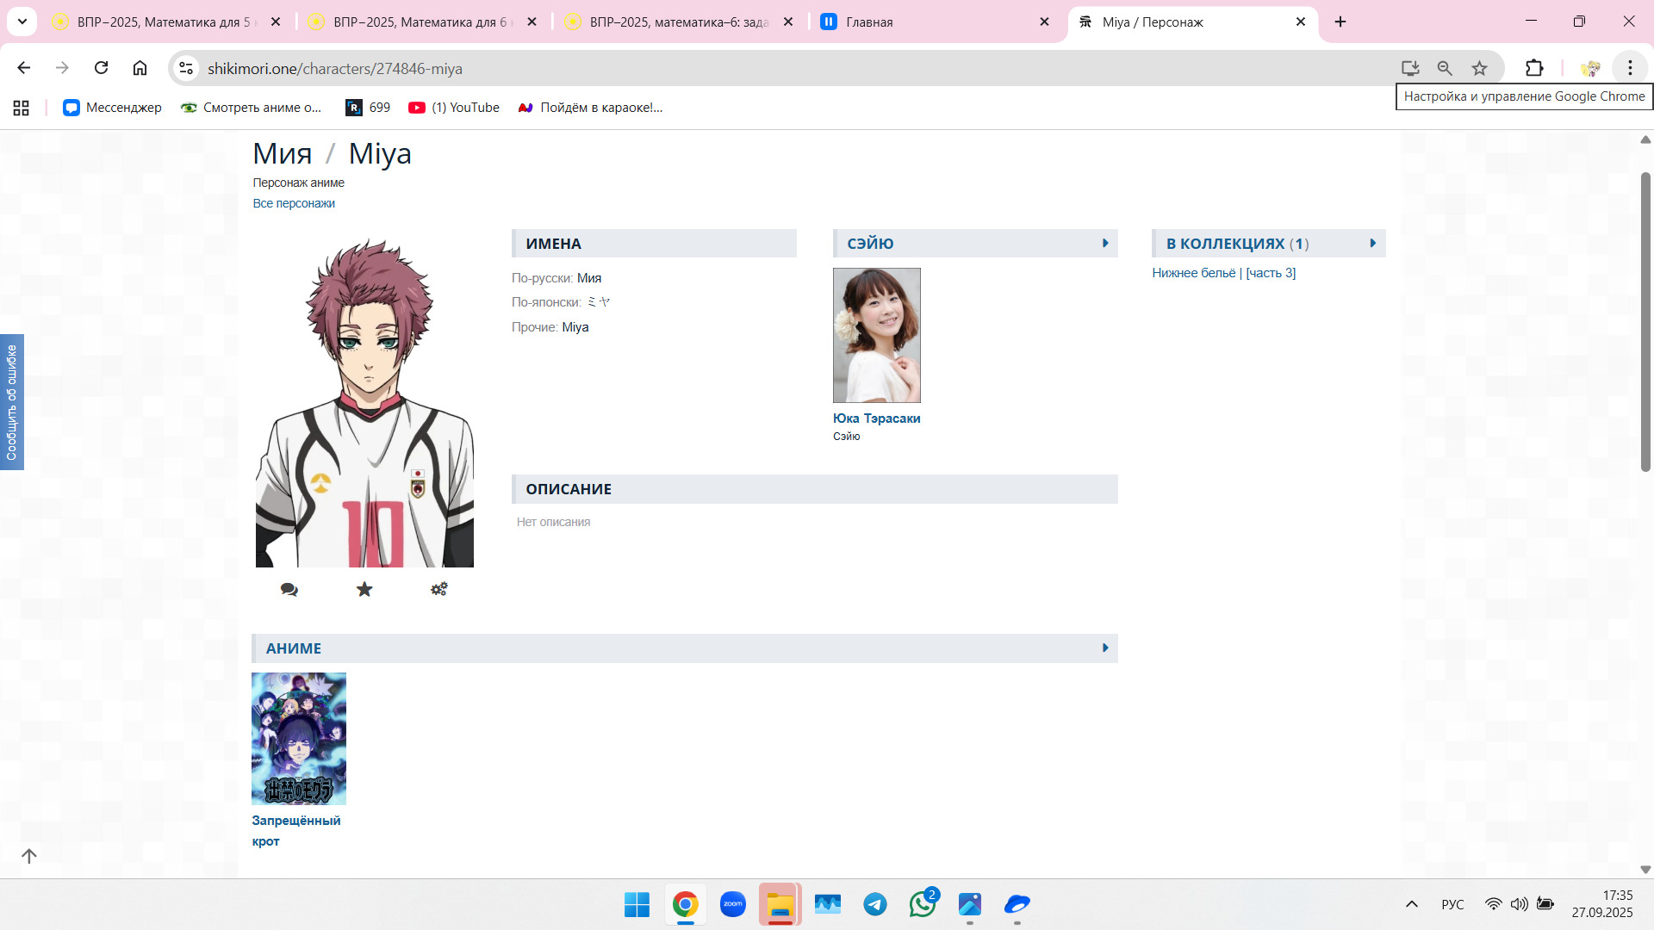The image size is (1654, 930).
Task: Open Юка Тэрасаки seiyuu link
Action: [x=876, y=418]
